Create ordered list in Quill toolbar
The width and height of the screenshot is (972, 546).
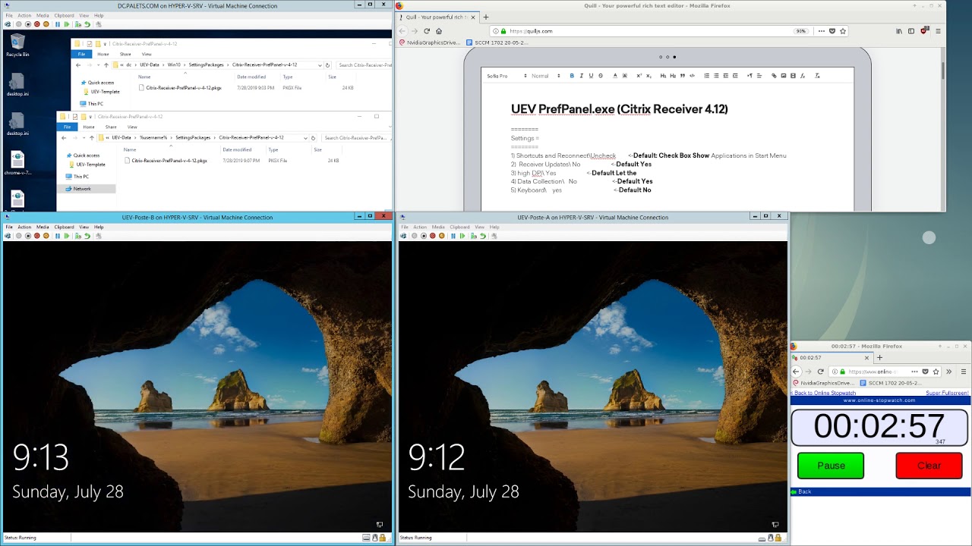pos(706,76)
